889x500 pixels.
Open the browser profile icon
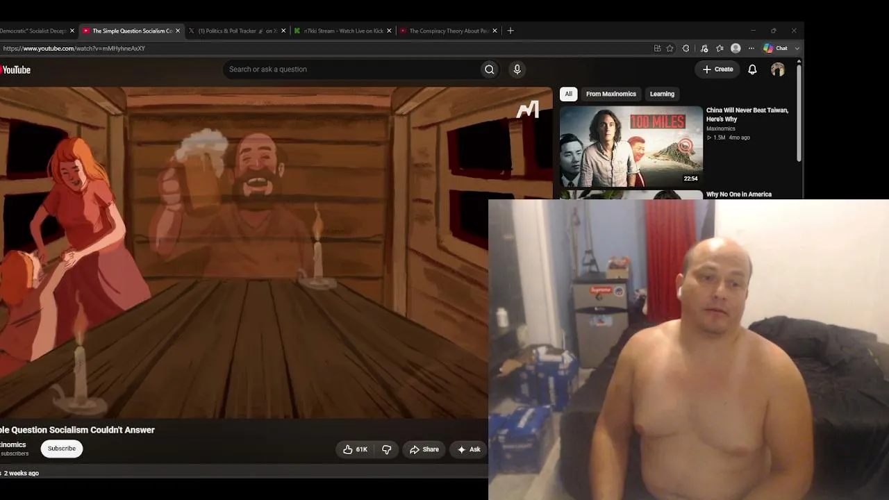[x=736, y=49]
